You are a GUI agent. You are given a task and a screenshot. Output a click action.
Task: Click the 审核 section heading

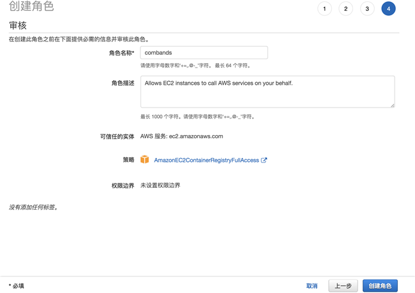click(x=18, y=25)
